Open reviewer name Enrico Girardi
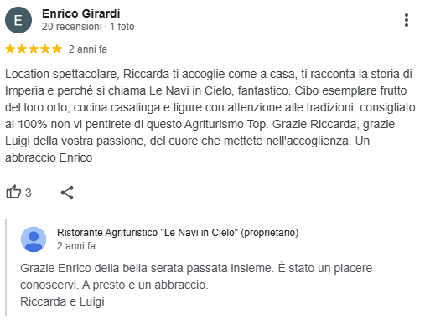425x324 pixels. tap(81, 13)
